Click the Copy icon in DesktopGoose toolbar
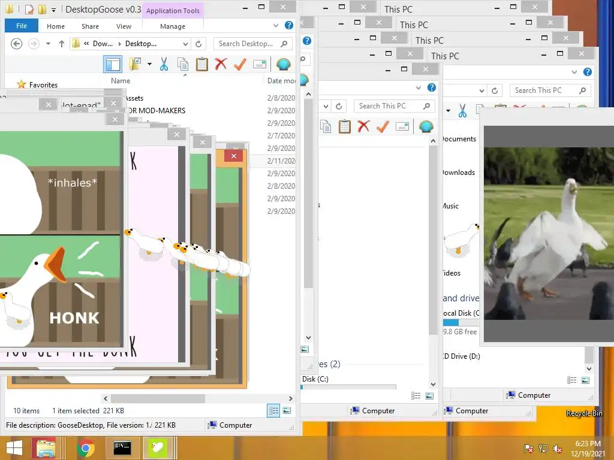The height and width of the screenshot is (460, 614). tap(183, 64)
